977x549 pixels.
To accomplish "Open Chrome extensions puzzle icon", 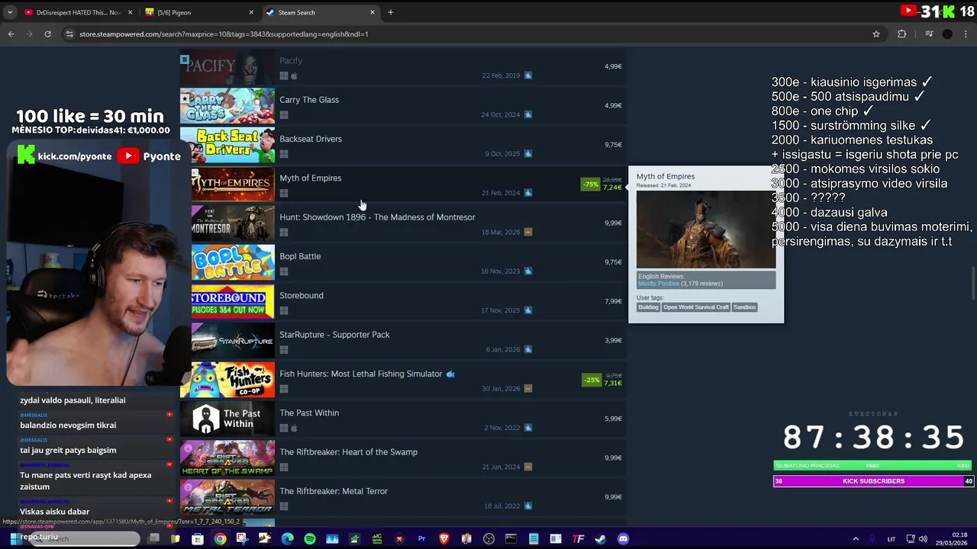I will tap(902, 34).
